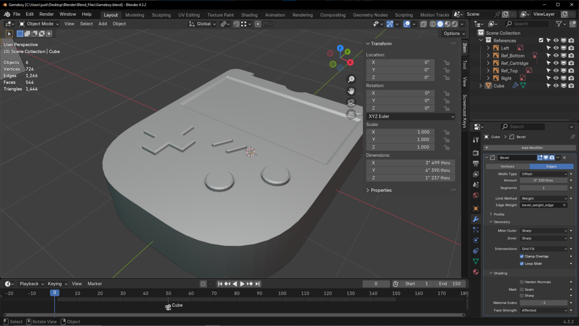579x326 pixels.
Task: Open the Object Data green triangle tab
Action: coord(475,261)
